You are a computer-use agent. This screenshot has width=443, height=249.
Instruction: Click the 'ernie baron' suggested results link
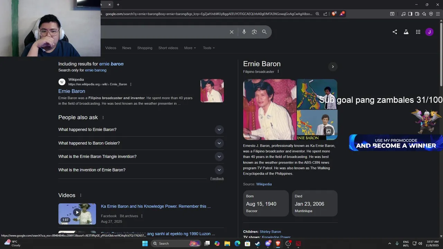tap(111, 64)
